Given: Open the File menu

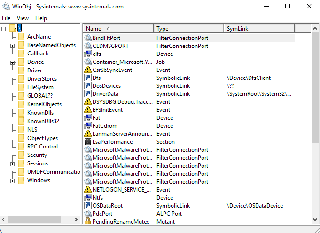Looking at the screenshot, I should pos(6,18).
